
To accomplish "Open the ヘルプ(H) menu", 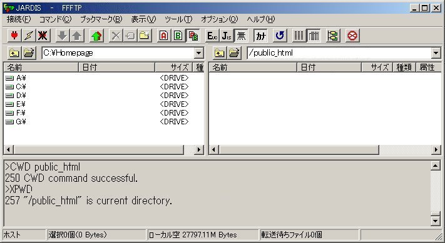I will click(261, 19).
